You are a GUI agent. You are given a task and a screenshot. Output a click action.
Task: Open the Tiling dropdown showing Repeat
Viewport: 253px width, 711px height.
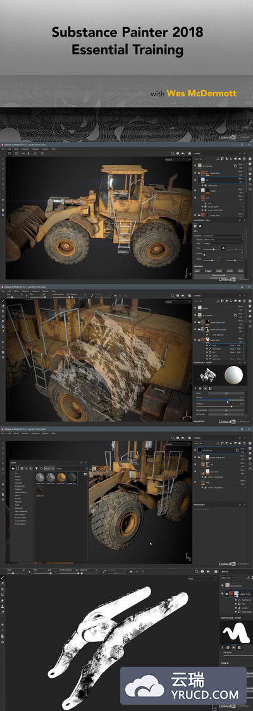[x=223, y=243]
